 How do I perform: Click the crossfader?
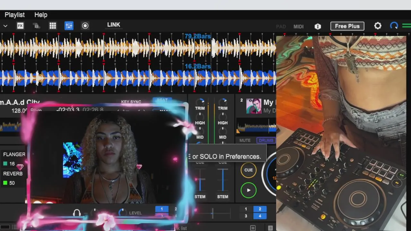(212, 213)
